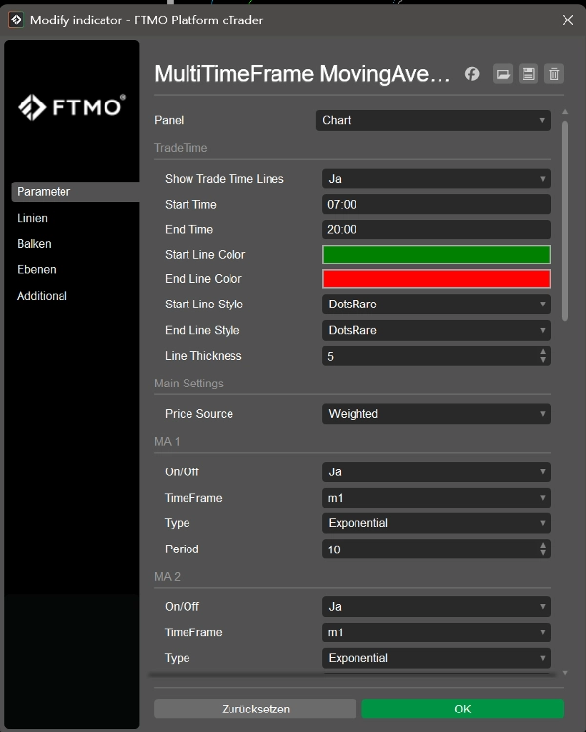
Task: Click the cTrader app icon in title bar
Action: tap(16, 20)
